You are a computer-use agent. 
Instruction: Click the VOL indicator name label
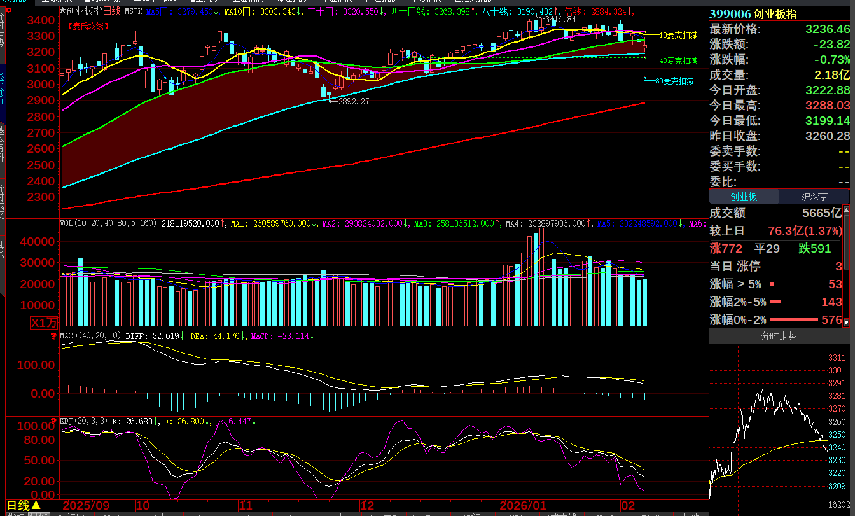[x=66, y=223]
